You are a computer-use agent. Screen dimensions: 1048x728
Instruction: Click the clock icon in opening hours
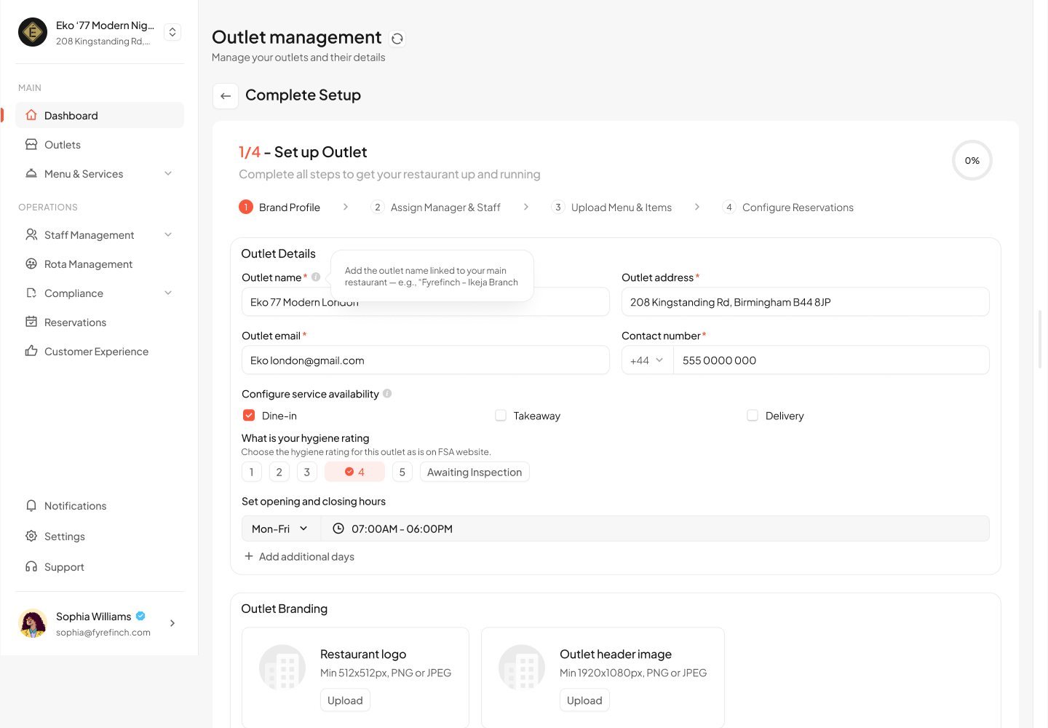[x=338, y=529]
